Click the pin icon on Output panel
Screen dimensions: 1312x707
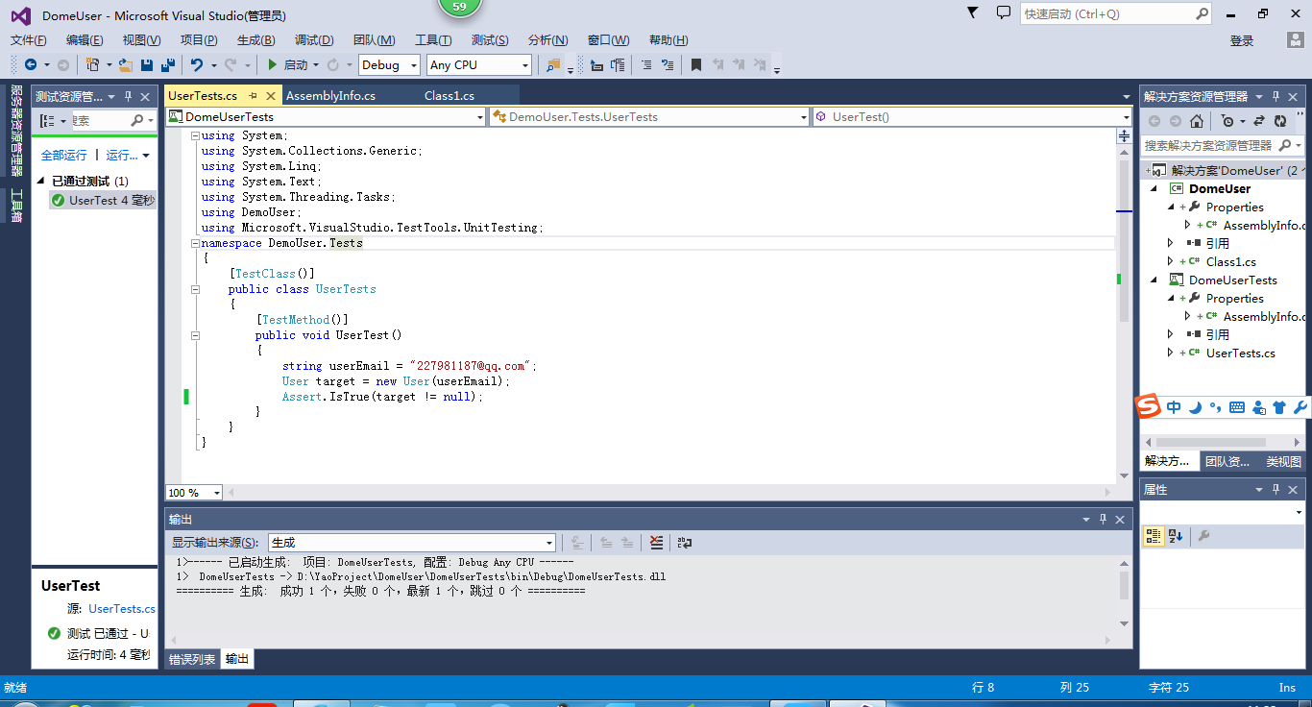tap(1103, 519)
